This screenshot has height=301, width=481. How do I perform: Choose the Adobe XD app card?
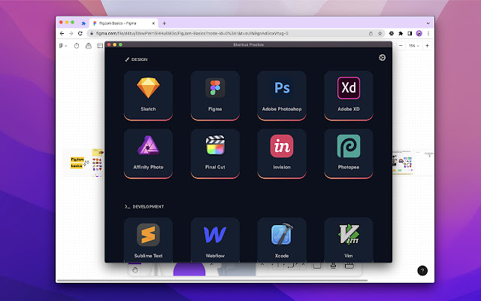(349, 96)
